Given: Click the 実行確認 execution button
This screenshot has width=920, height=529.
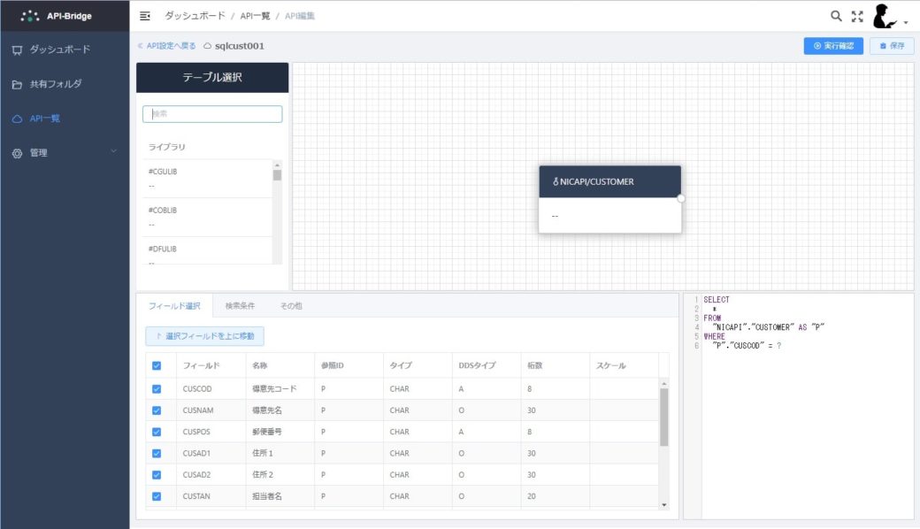Looking at the screenshot, I should click(832, 45).
